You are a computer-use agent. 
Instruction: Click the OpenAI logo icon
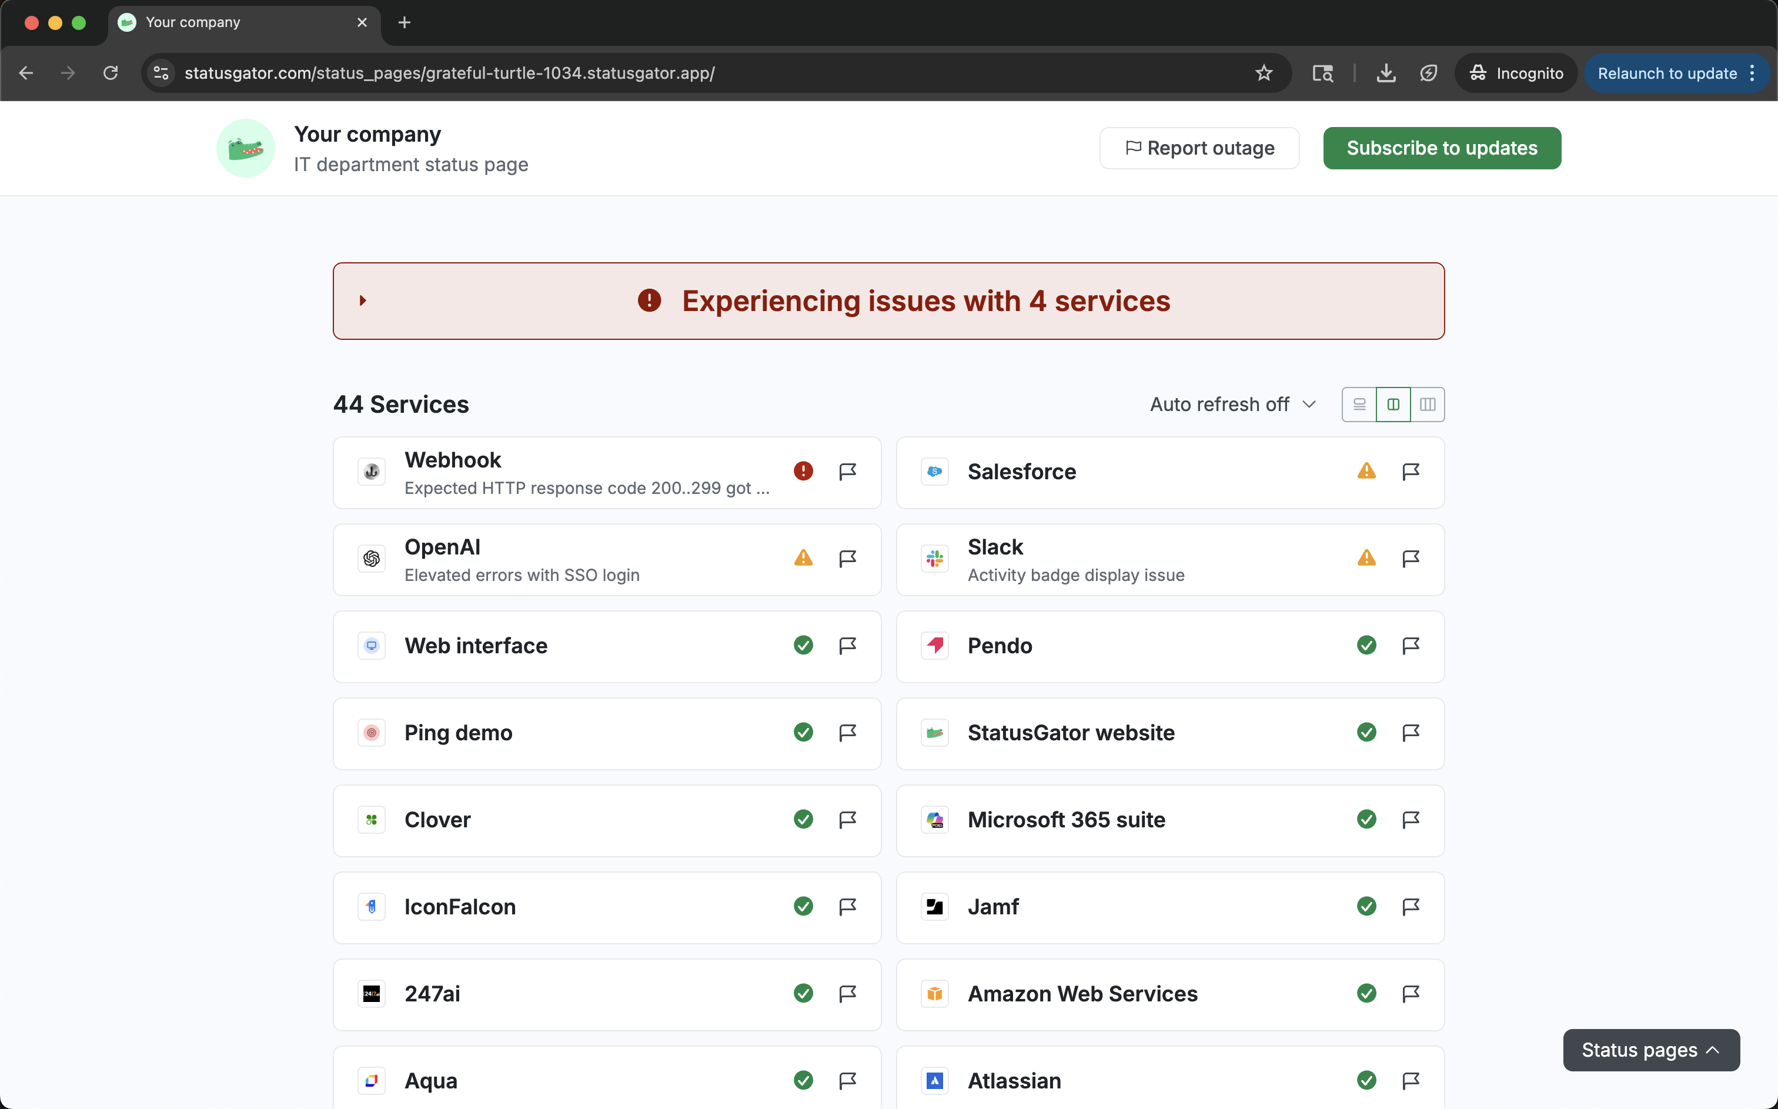click(x=372, y=559)
